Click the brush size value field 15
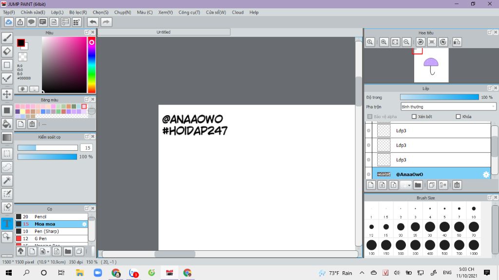 click(86, 148)
